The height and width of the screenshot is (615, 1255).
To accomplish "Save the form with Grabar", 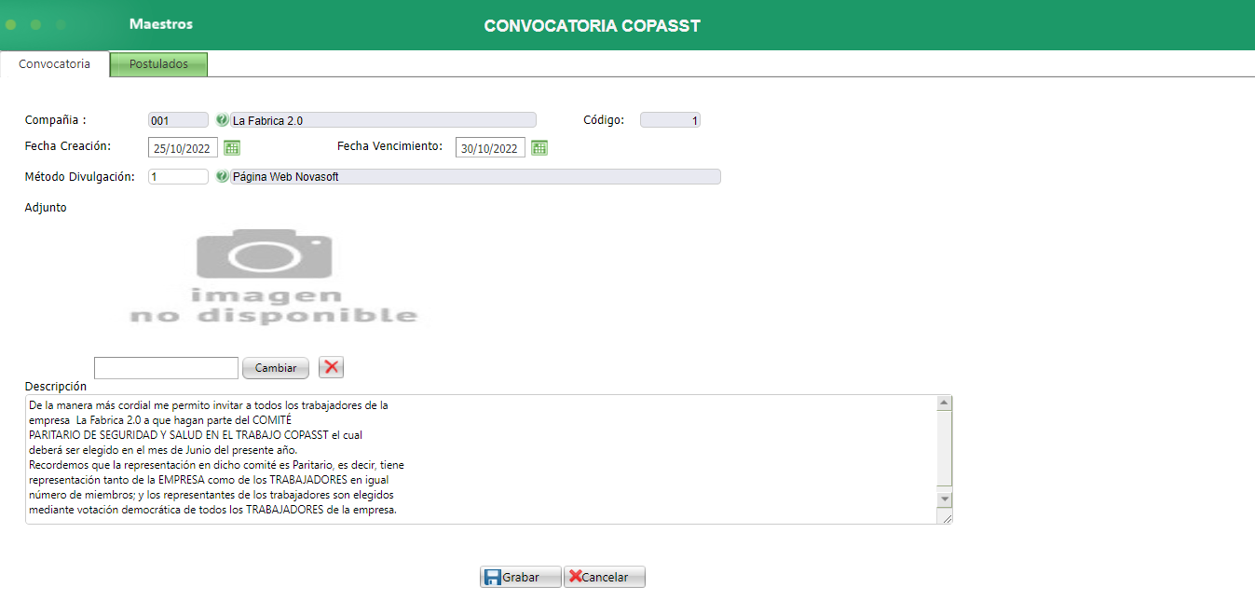I will tap(521, 577).
